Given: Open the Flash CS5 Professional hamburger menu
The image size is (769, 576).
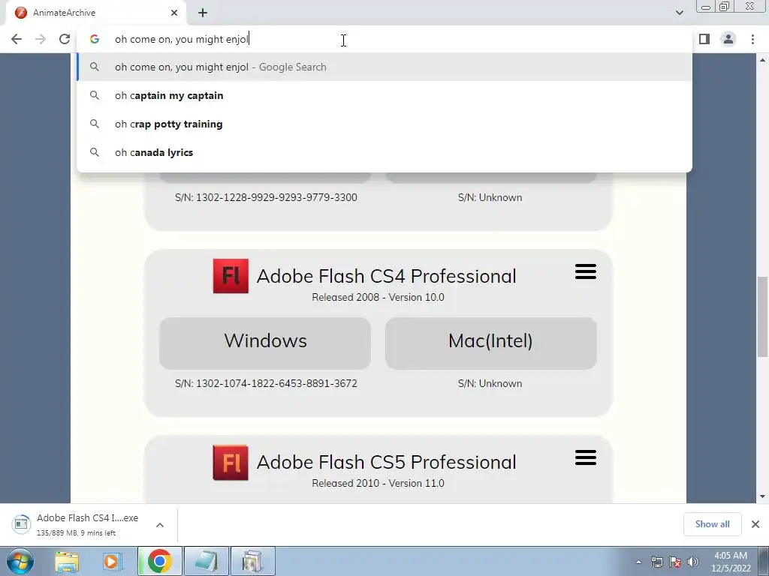Looking at the screenshot, I should tap(586, 457).
